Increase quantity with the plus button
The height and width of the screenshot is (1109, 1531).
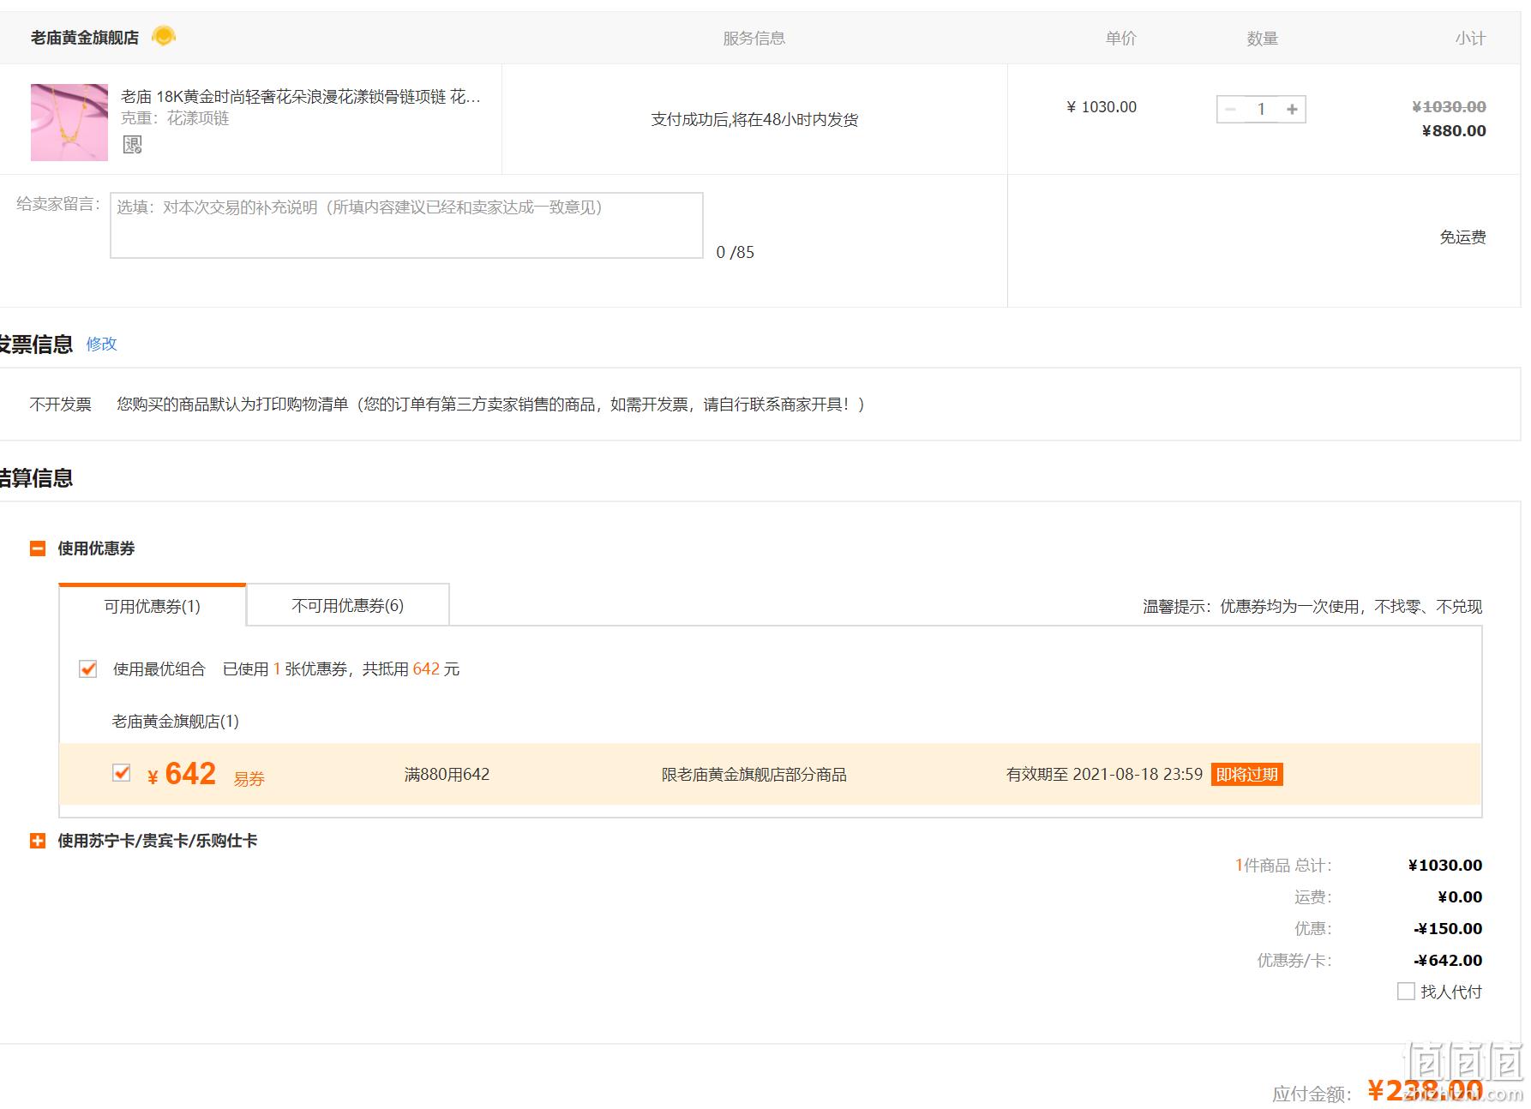(1292, 110)
